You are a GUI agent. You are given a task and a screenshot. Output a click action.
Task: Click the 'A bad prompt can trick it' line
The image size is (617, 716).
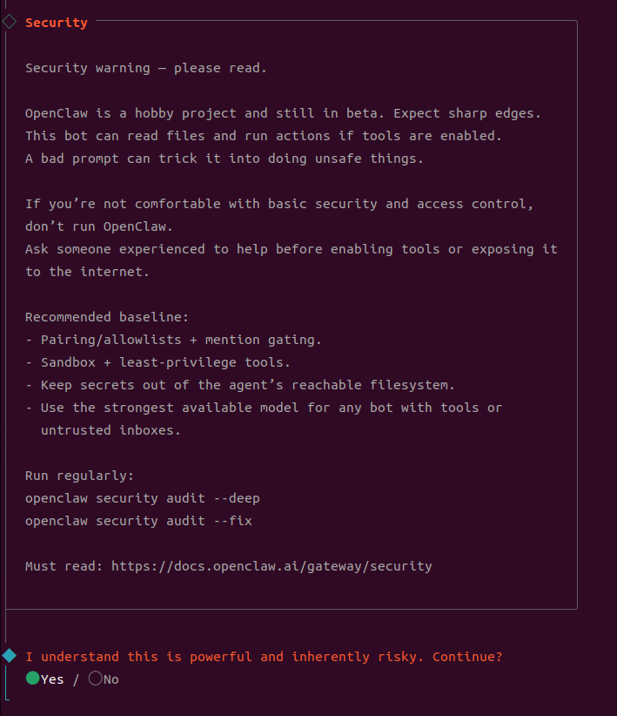[225, 159]
